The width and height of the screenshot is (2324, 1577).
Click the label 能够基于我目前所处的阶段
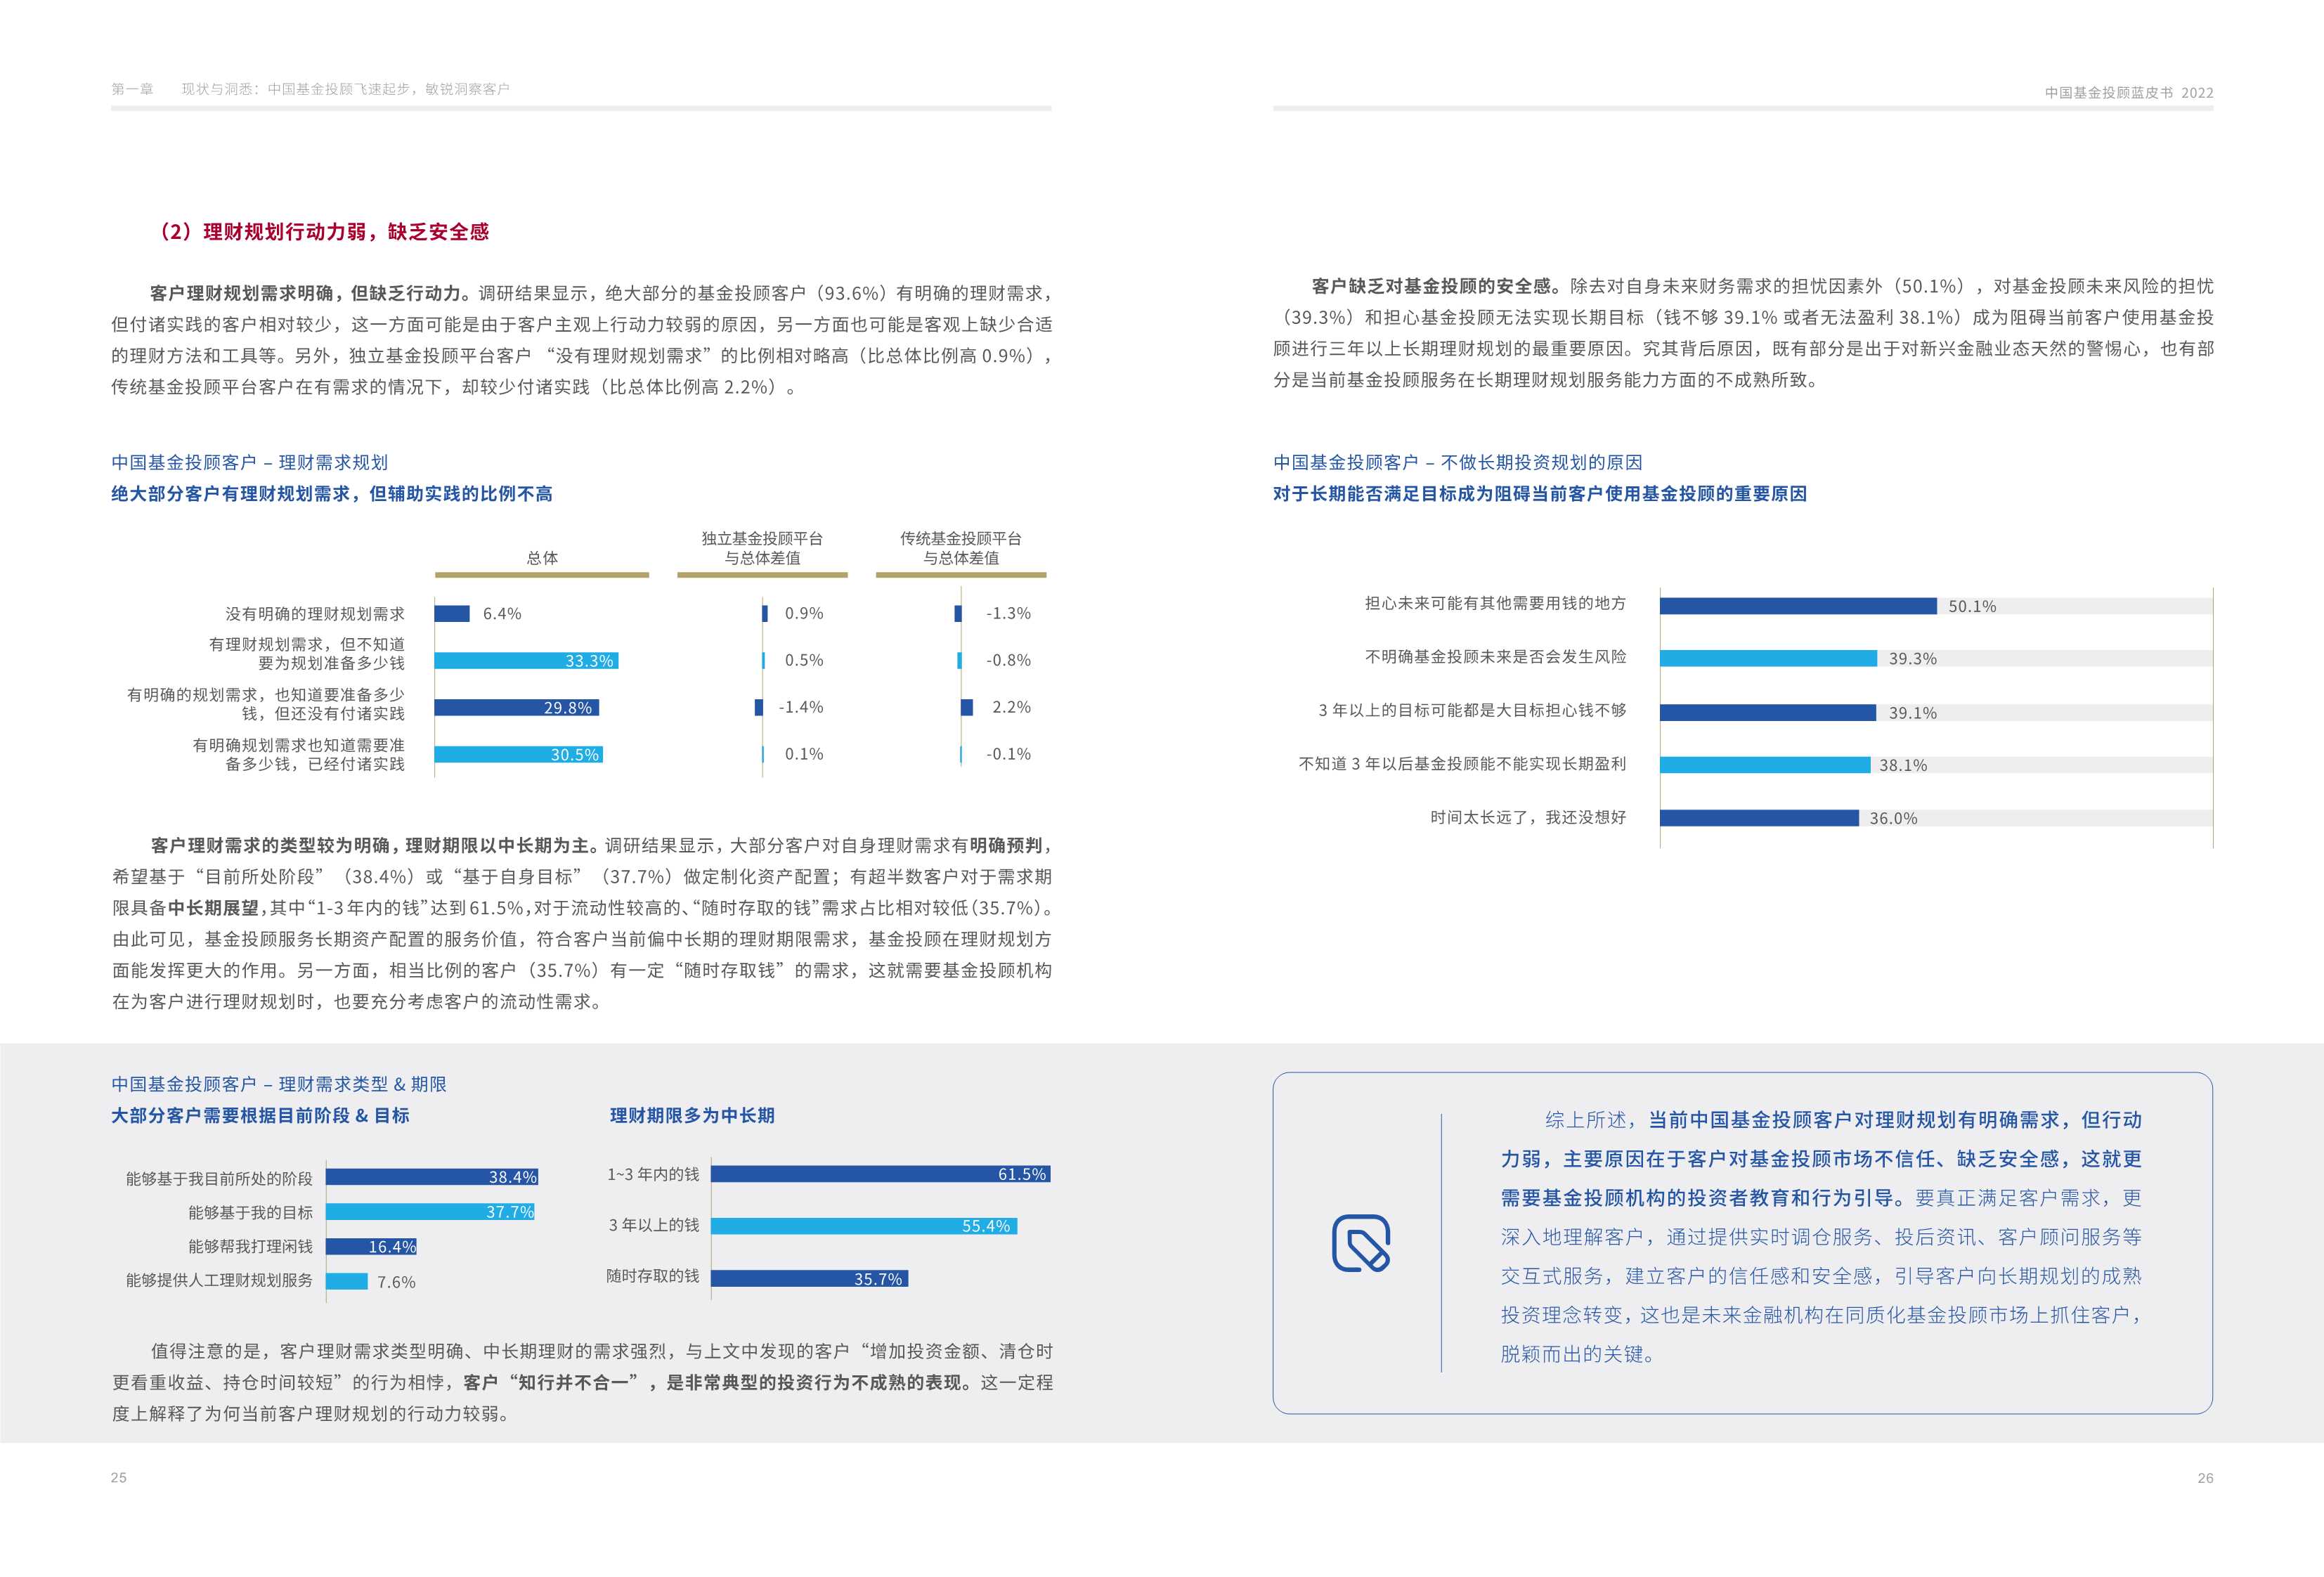219,1179
